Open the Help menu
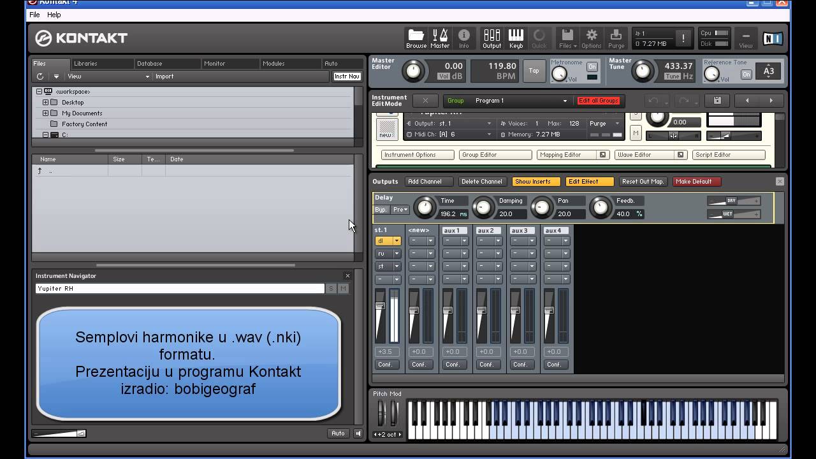The height and width of the screenshot is (459, 816). 54,15
